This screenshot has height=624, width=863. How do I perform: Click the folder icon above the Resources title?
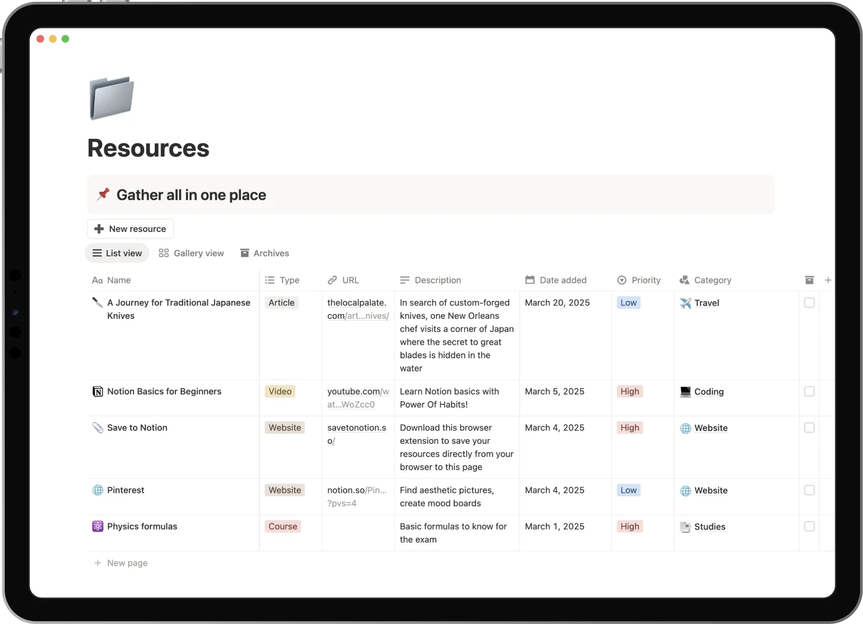[111, 97]
